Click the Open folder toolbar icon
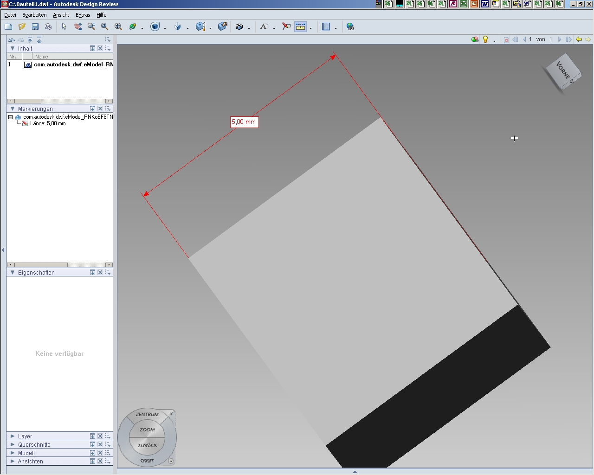The height and width of the screenshot is (475, 594). pos(22,27)
